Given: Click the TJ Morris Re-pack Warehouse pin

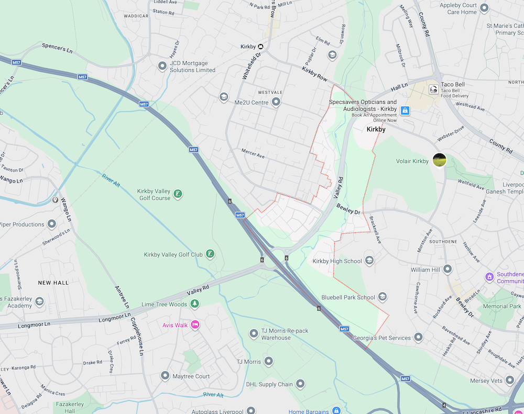Looking at the screenshot, I should [x=254, y=333].
